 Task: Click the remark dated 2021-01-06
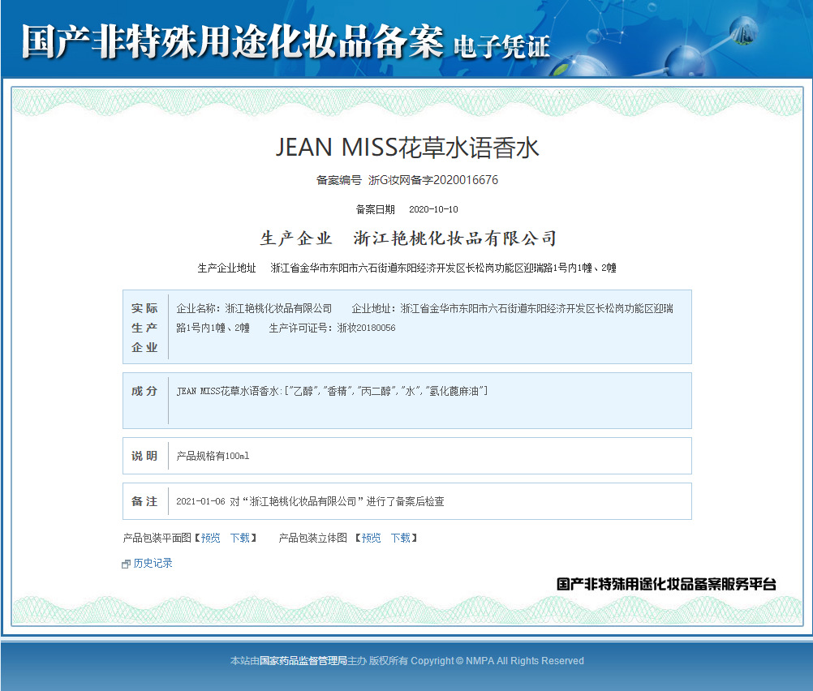click(x=310, y=501)
